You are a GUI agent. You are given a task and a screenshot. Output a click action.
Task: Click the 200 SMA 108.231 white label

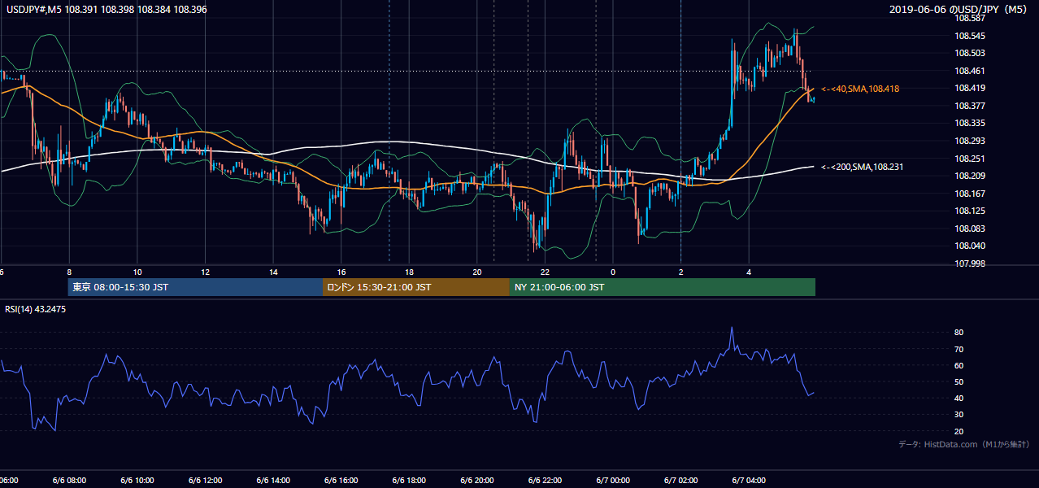(862, 167)
